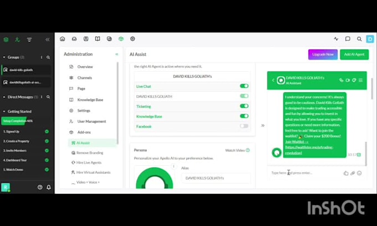Open the notifications bell
The width and height of the screenshot is (377, 226).
pos(49,187)
